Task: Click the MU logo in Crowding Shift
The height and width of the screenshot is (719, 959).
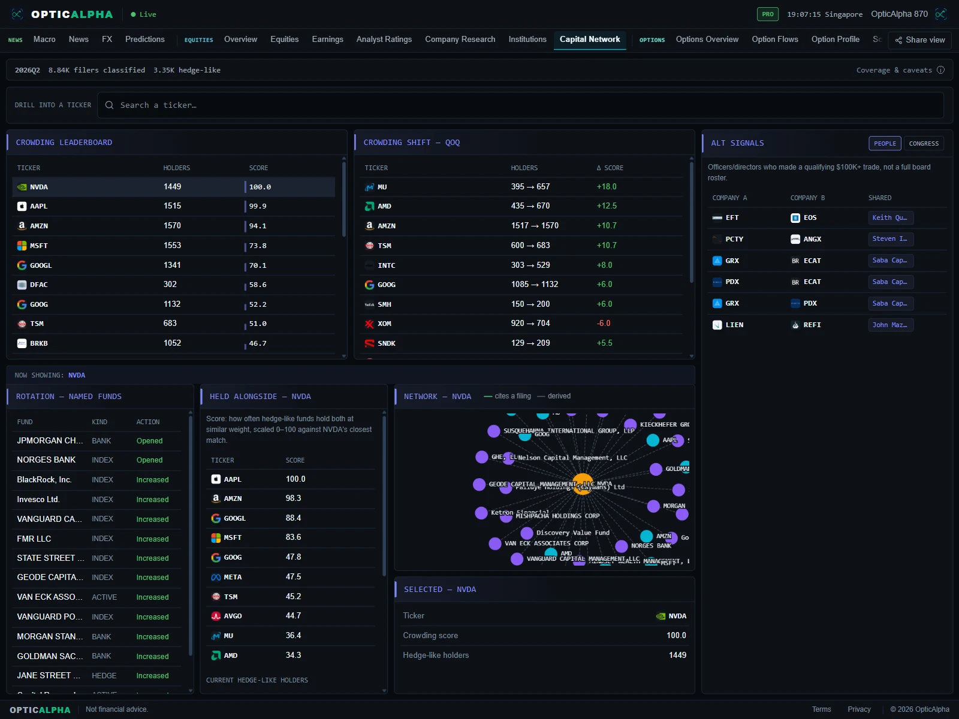Action: click(369, 187)
